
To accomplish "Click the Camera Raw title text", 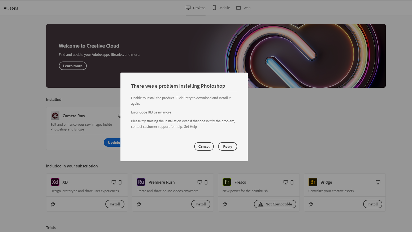I will (74, 116).
